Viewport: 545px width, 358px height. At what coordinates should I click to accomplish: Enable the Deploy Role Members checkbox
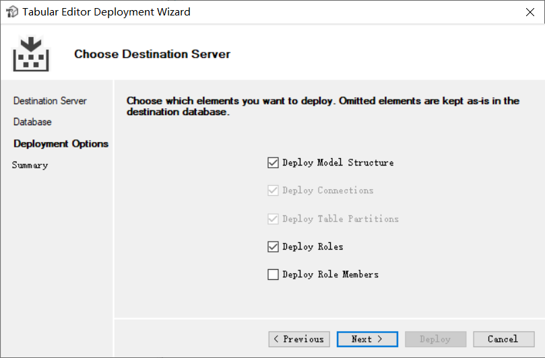click(273, 275)
